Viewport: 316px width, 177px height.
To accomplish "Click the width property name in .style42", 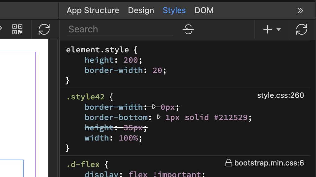I will (97, 138).
